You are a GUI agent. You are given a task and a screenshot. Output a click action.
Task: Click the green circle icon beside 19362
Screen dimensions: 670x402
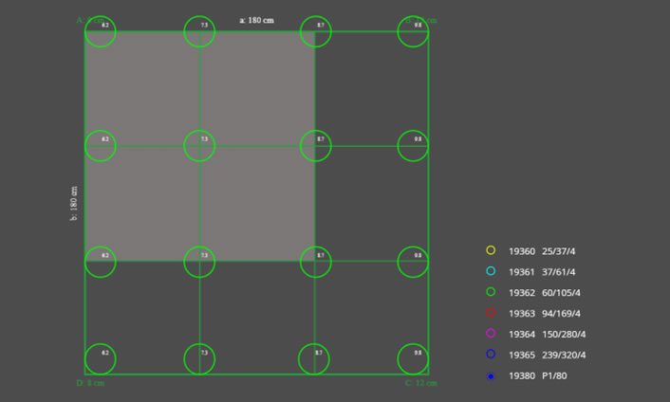(491, 292)
